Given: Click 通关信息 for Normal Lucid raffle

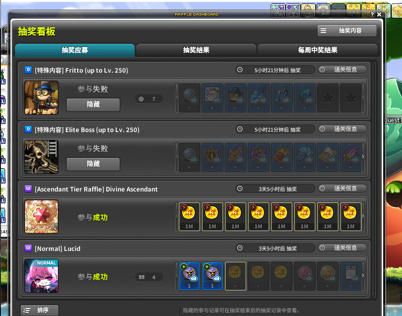Looking at the screenshot, I should click(343, 248).
